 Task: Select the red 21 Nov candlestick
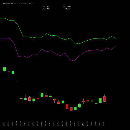pyautogui.click(x=67, y=106)
